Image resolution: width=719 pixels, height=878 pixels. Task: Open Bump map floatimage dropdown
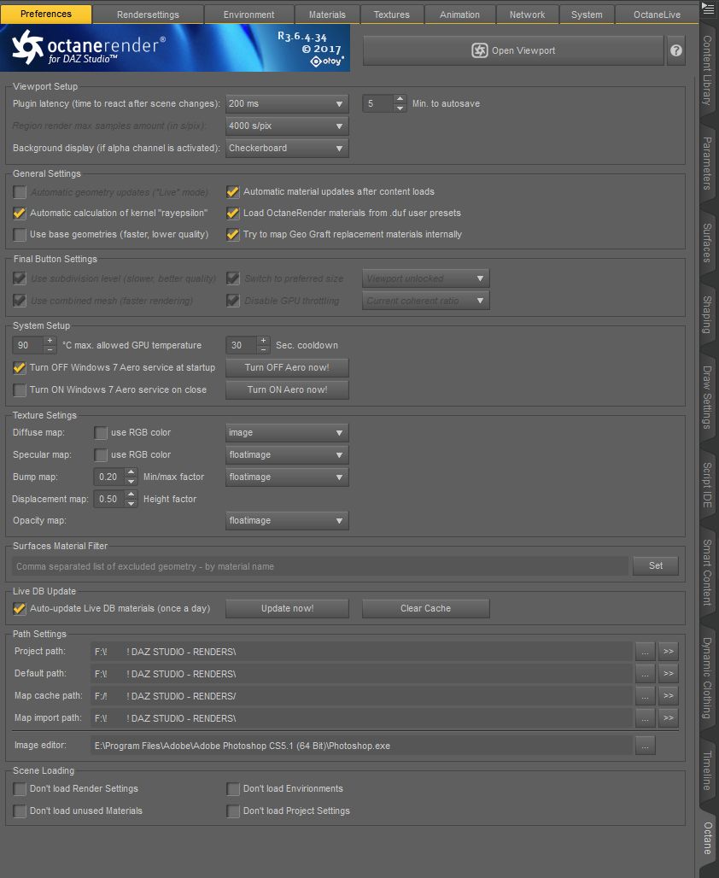pyautogui.click(x=287, y=477)
